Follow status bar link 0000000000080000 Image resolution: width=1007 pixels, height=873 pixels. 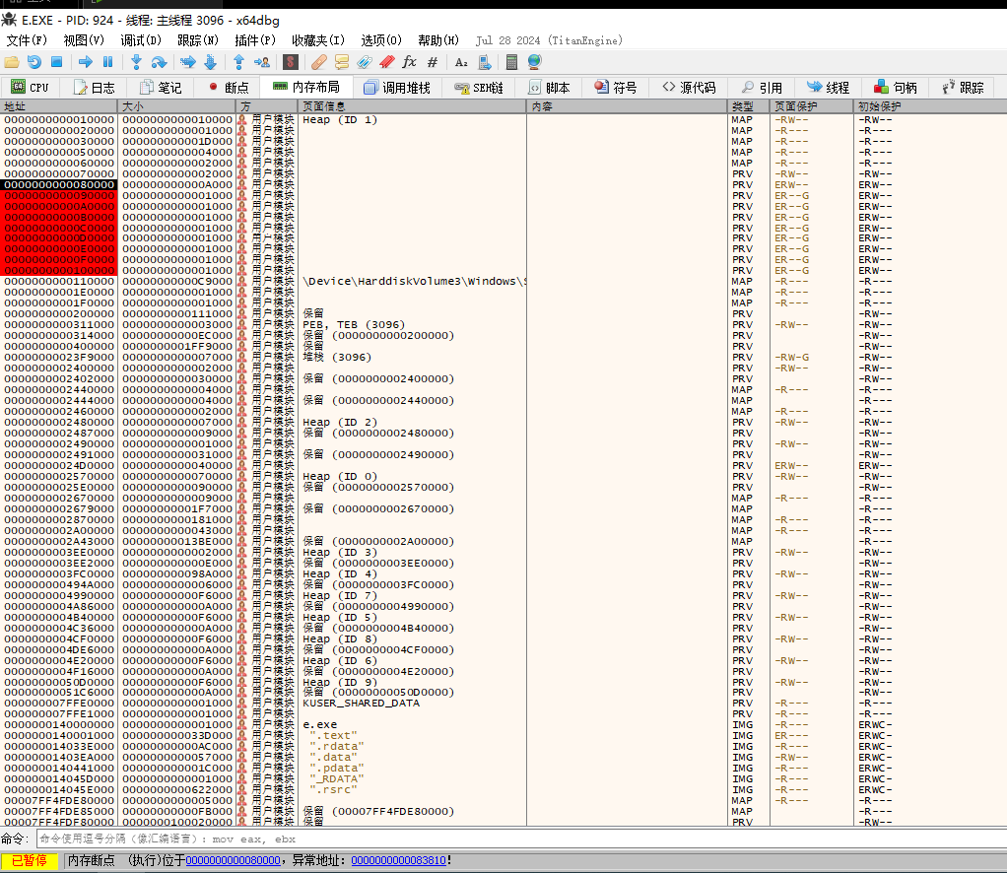(233, 860)
